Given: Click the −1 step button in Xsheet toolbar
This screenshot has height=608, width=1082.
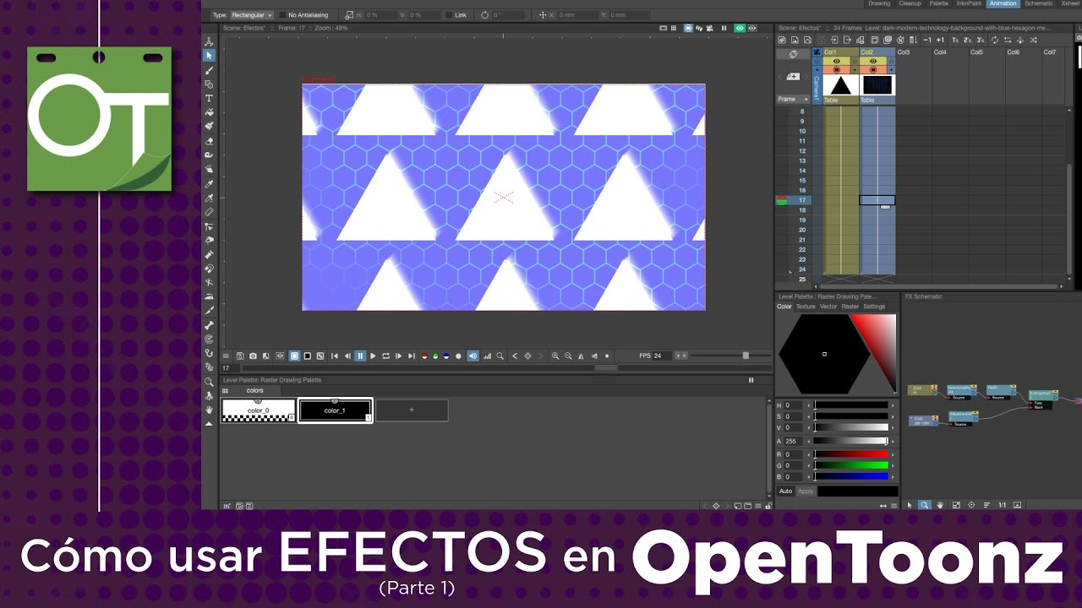Looking at the screenshot, I should coord(927,40).
